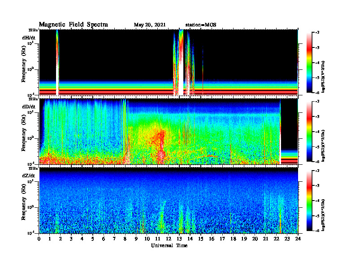Click the hour "5" tick label on time axis
The width and height of the screenshot is (355, 274).
pyautogui.click(x=93, y=239)
